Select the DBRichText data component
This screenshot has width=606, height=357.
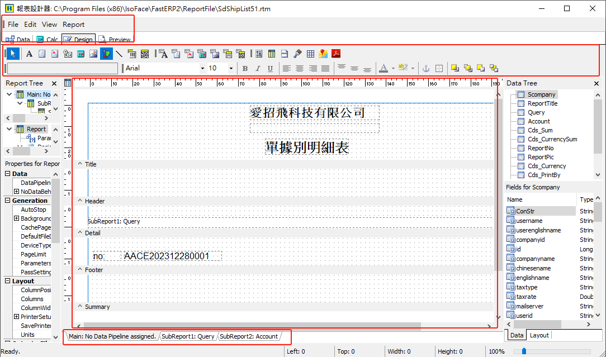pos(189,54)
